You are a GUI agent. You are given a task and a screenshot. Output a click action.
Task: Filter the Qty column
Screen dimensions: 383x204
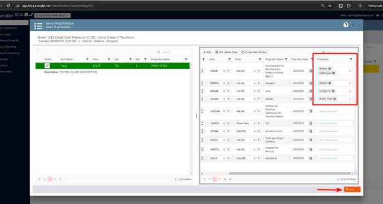(145, 59)
